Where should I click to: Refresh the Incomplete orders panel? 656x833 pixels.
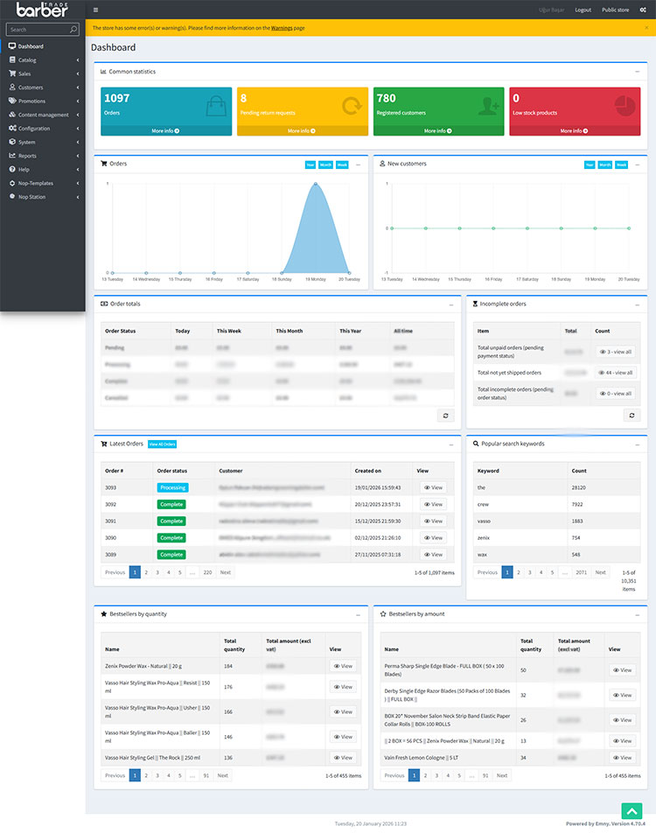[x=632, y=416]
